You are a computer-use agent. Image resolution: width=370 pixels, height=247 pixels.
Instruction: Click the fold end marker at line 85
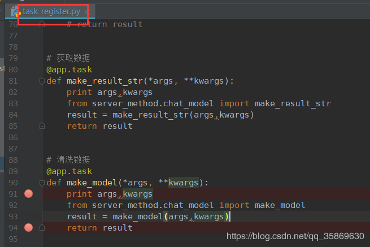pyautogui.click(x=42, y=126)
